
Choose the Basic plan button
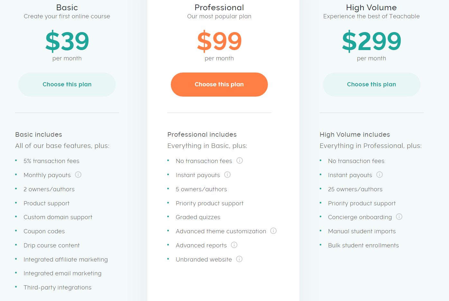tap(67, 84)
